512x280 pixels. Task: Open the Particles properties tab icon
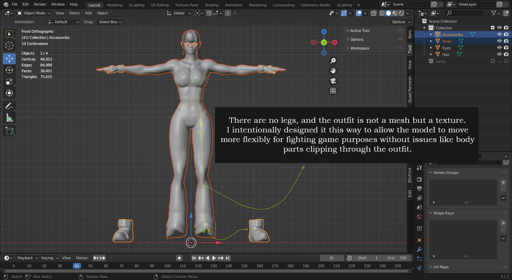coord(419,259)
